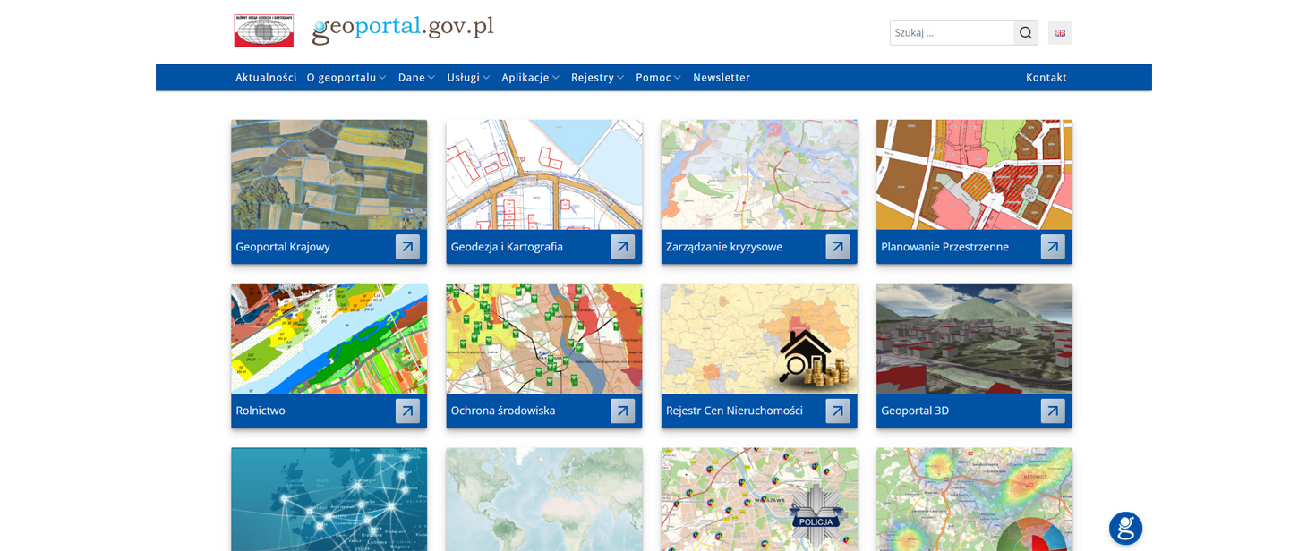Click the Newsletter link

click(x=722, y=77)
